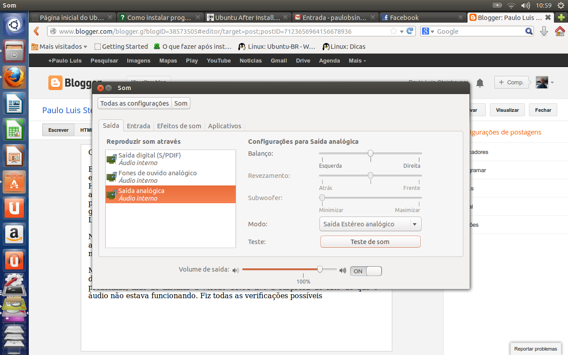This screenshot has width=568, height=355.
Task: Switch to the Aplicativos tab
Action: pyautogui.click(x=225, y=126)
